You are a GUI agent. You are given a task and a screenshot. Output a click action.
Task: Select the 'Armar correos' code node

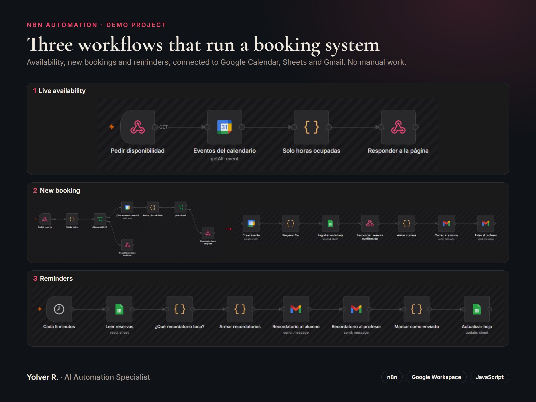coord(407,223)
